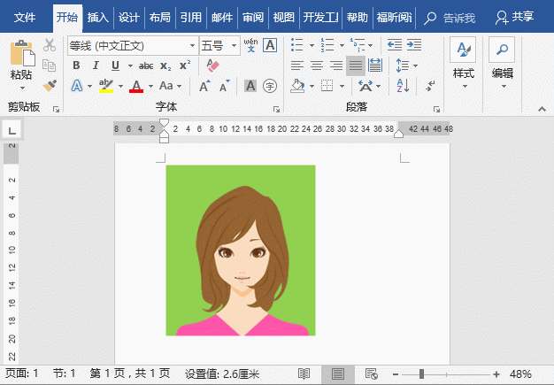The height and width of the screenshot is (385, 554).
Task: Toggle Bold formatting
Action: pyautogui.click(x=76, y=65)
